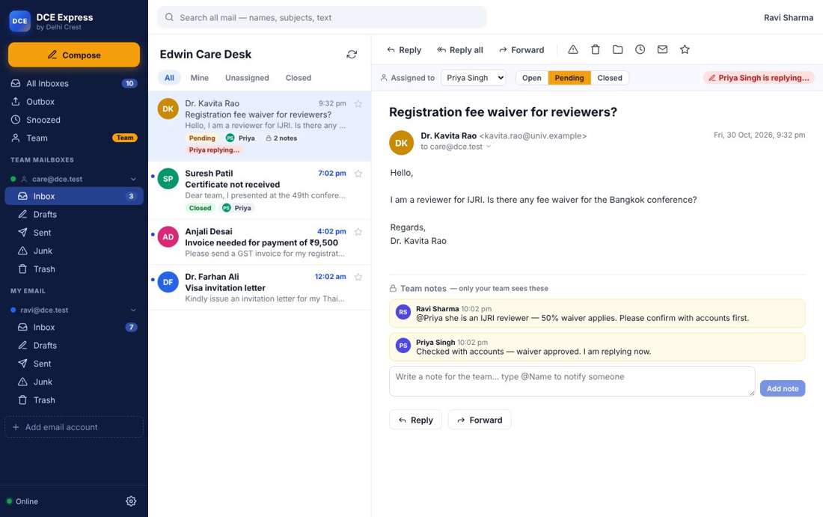Click the search magnifier icon
823x517 pixels.
click(169, 17)
